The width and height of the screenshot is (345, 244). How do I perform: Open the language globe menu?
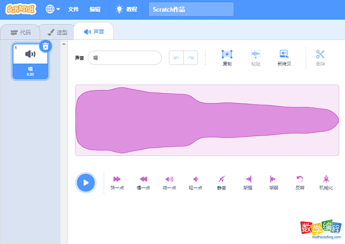(x=53, y=9)
